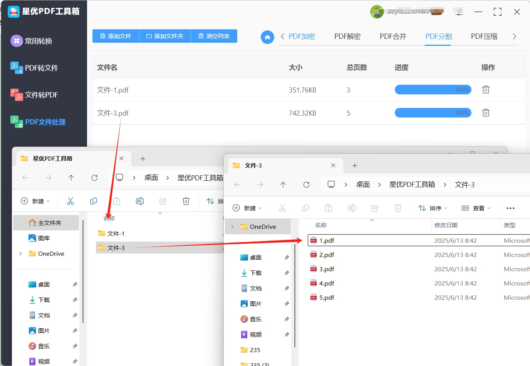This screenshot has height=366, width=530.
Task: Close the 文件-3 explorer tab
Action: coord(333,165)
